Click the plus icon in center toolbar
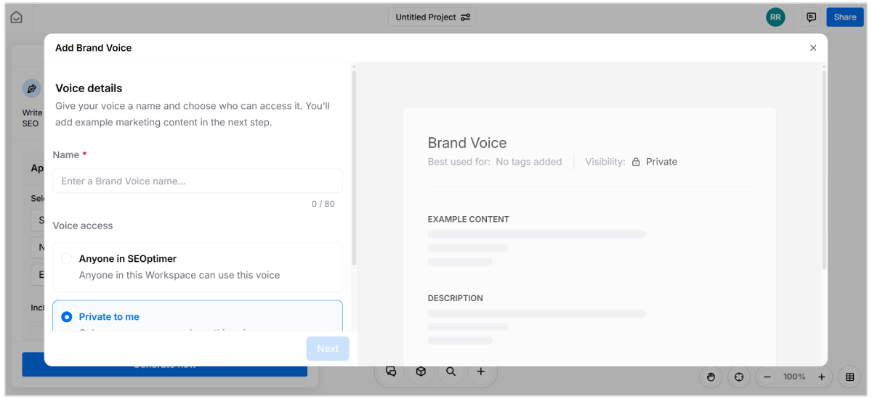Image resolution: width=872 pixels, height=399 pixels. tap(480, 371)
